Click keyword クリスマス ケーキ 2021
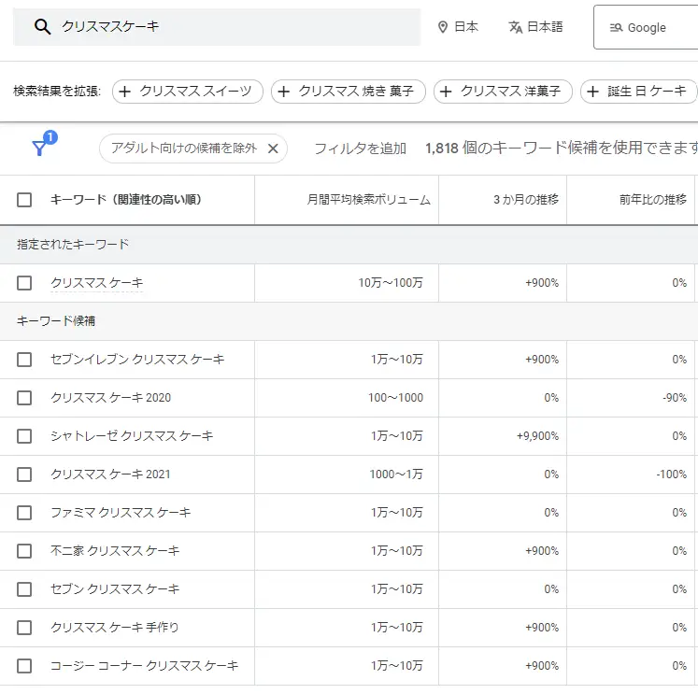 point(110,474)
